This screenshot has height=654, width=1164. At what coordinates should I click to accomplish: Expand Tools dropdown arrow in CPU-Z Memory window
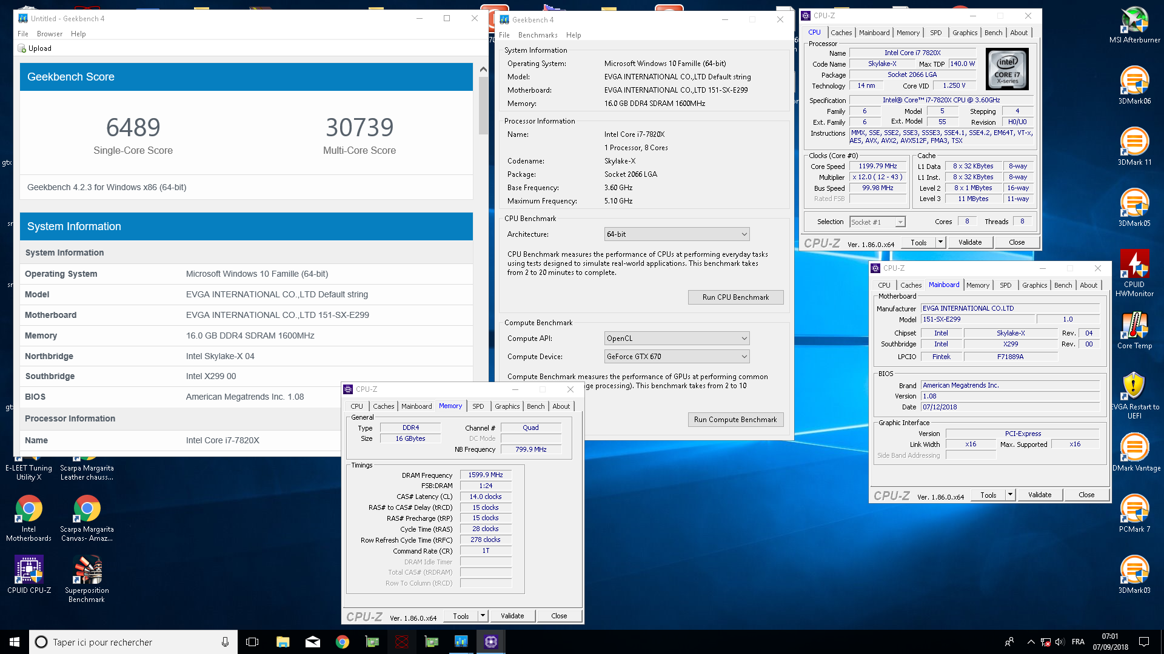click(483, 616)
